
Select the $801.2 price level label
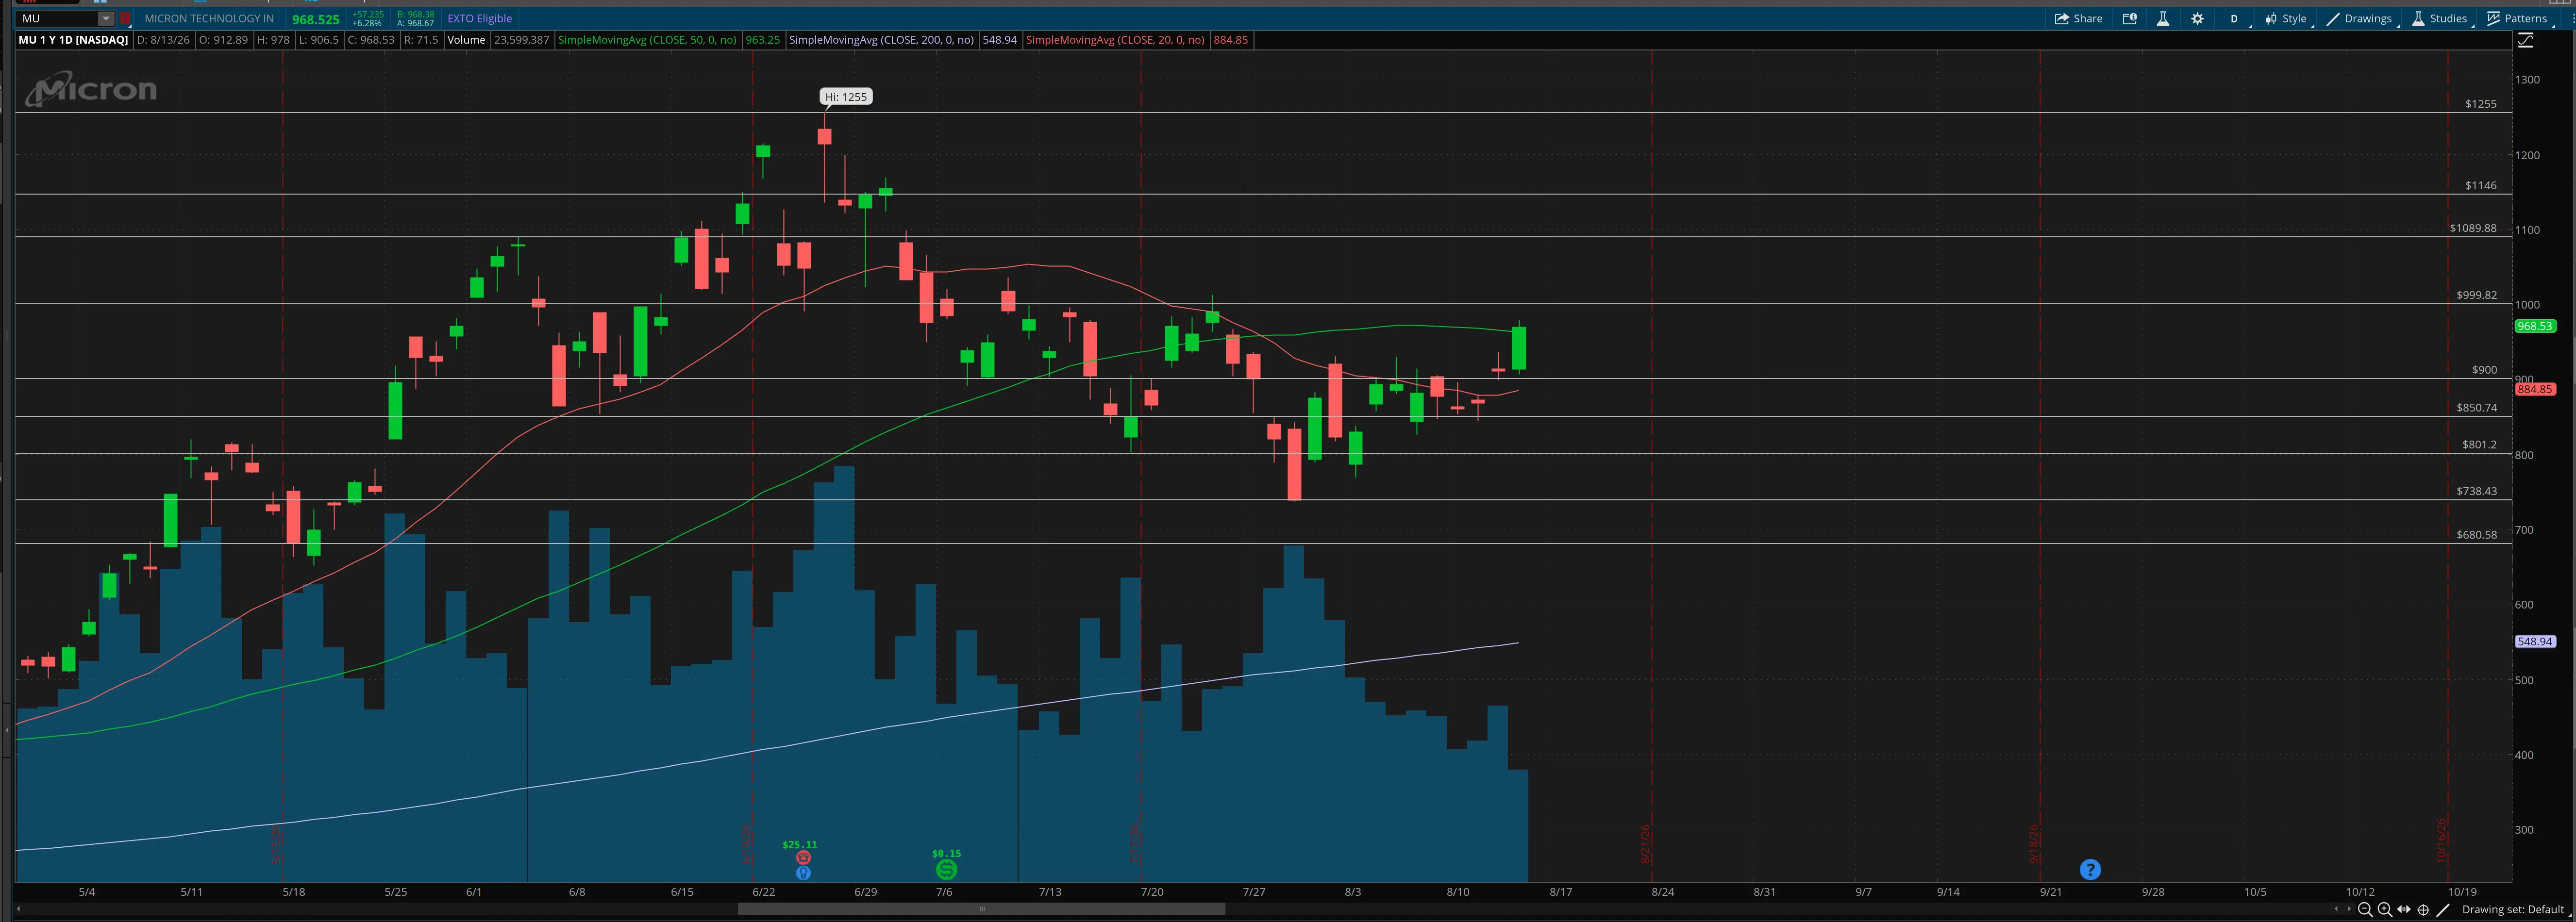point(2479,445)
